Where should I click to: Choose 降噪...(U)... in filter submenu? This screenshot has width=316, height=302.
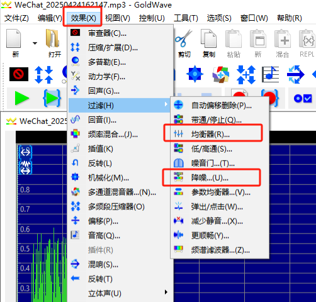(220, 178)
